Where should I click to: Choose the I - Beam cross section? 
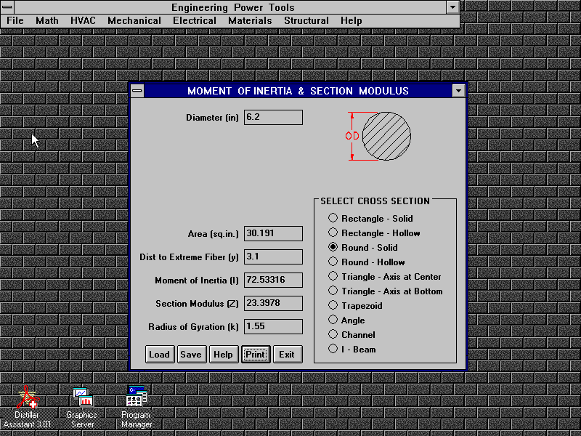point(333,349)
